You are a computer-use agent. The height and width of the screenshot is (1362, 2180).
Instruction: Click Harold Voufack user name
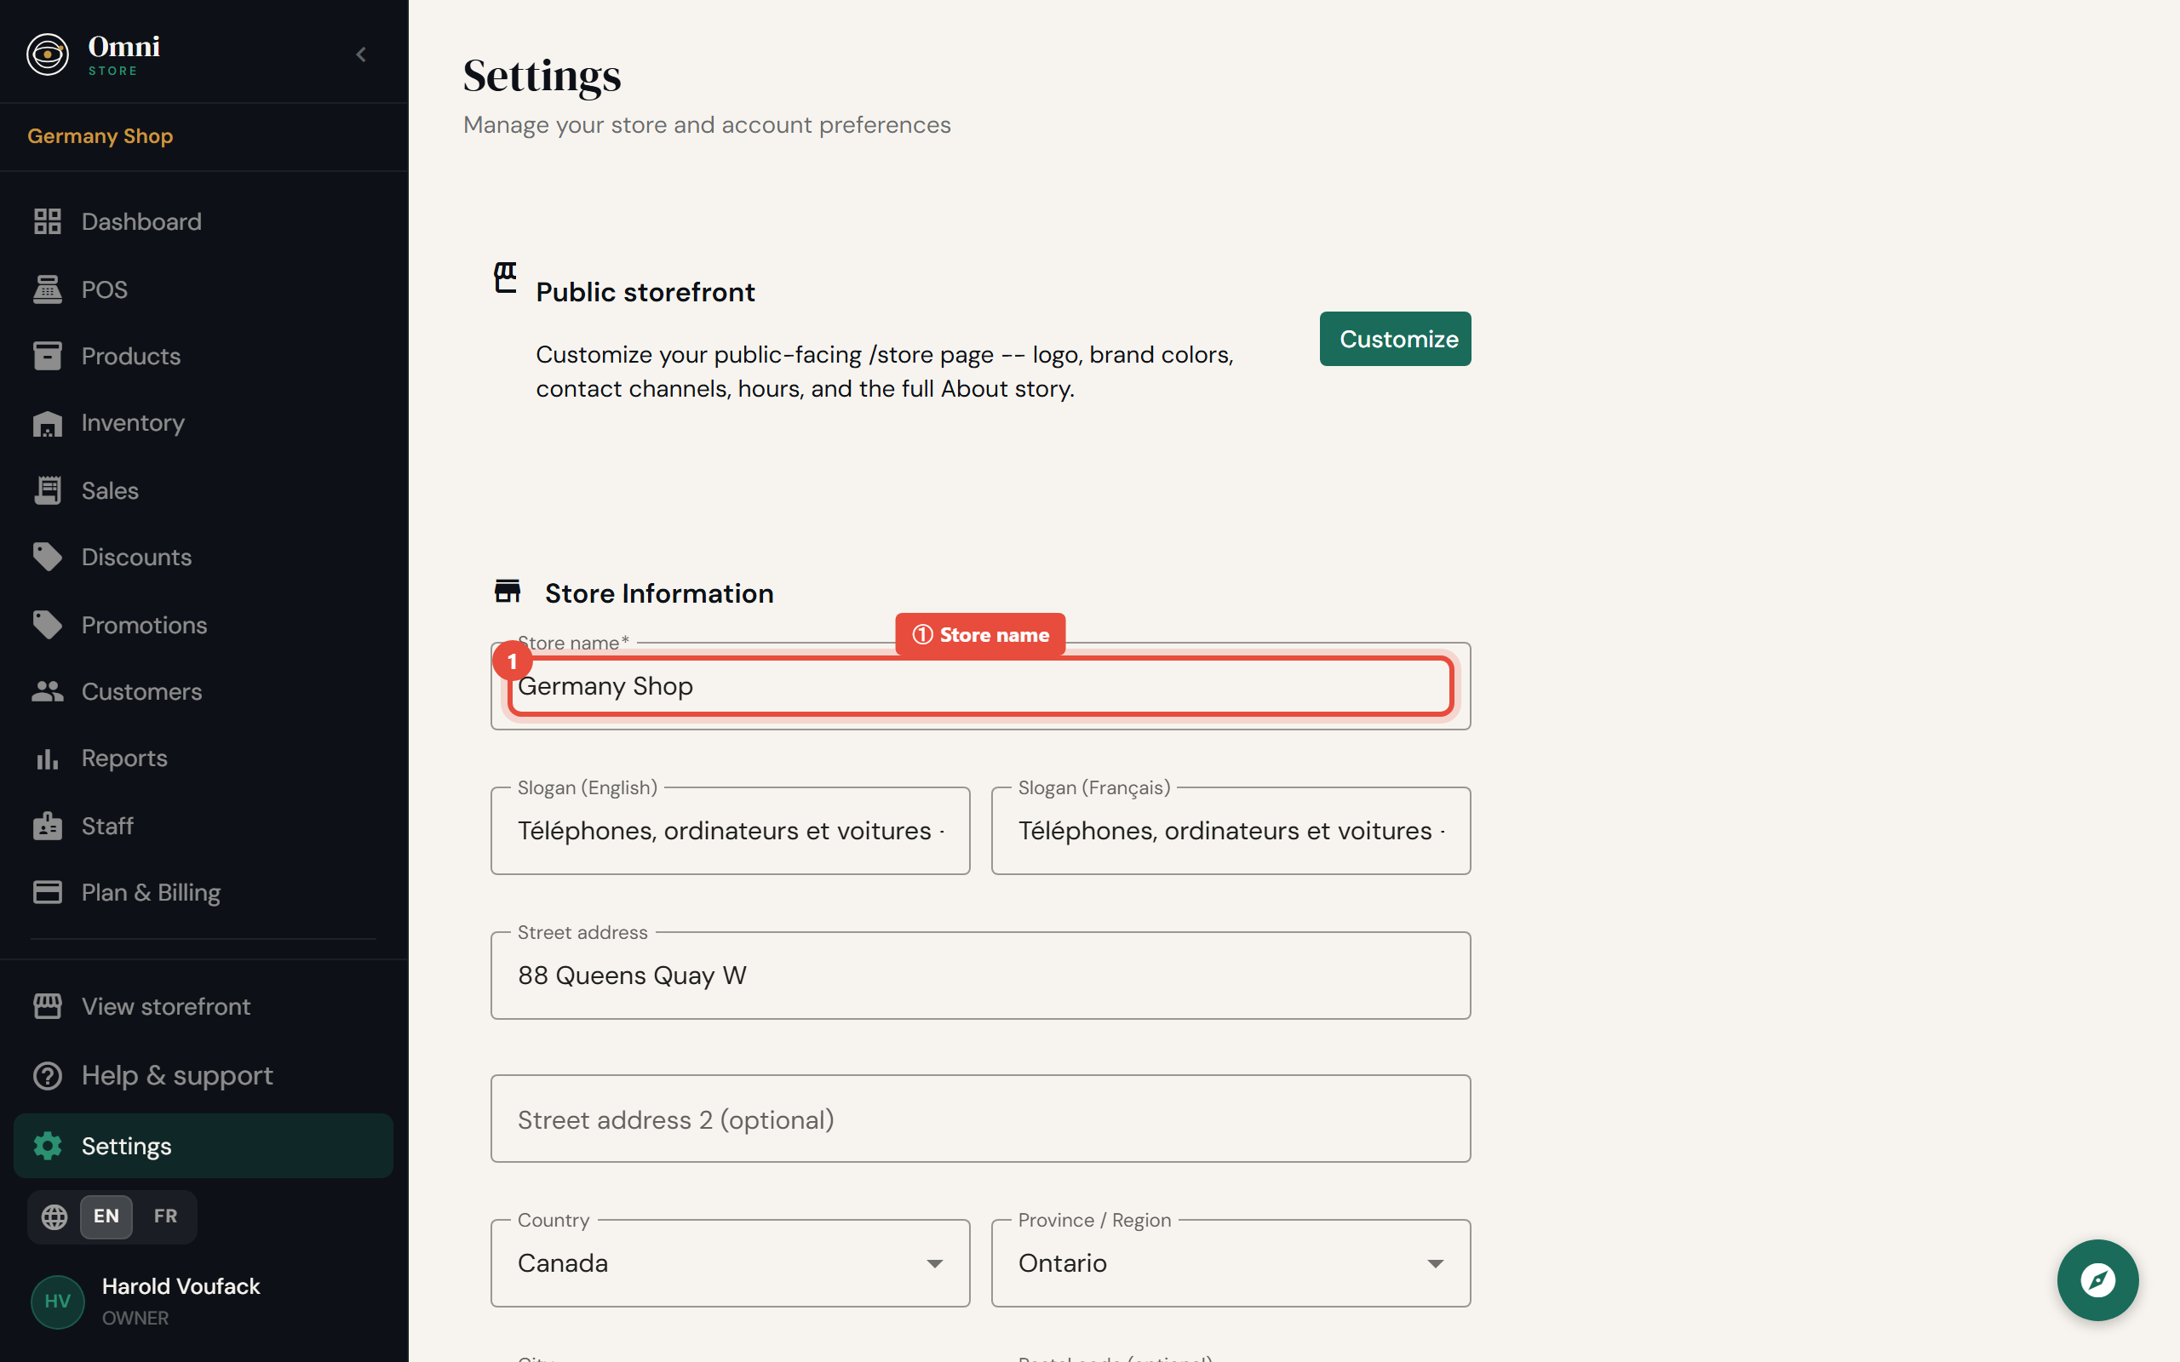pyautogui.click(x=181, y=1286)
